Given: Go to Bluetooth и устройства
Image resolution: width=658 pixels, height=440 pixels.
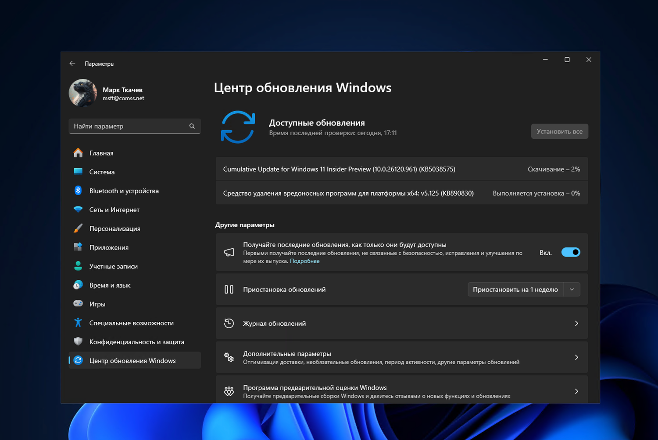Looking at the screenshot, I should tap(135, 190).
